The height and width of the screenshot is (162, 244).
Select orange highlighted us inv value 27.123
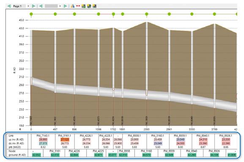(65, 140)
